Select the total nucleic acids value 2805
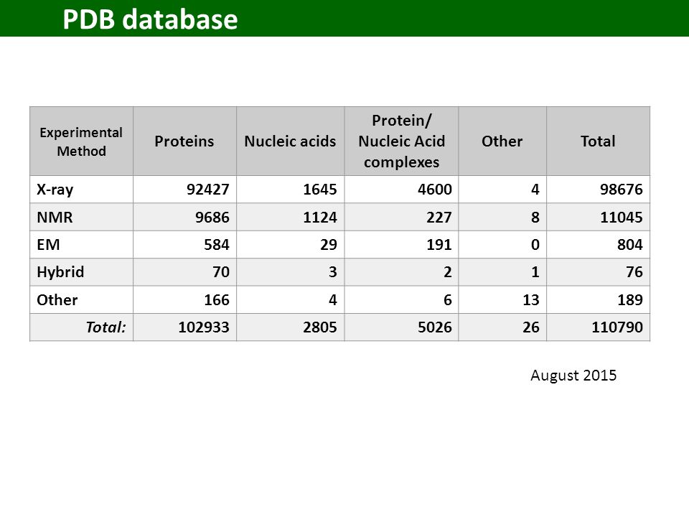Image resolution: width=689 pixels, height=517 pixels. coord(320,327)
